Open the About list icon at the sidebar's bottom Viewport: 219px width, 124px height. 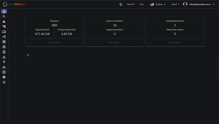tap(4, 82)
